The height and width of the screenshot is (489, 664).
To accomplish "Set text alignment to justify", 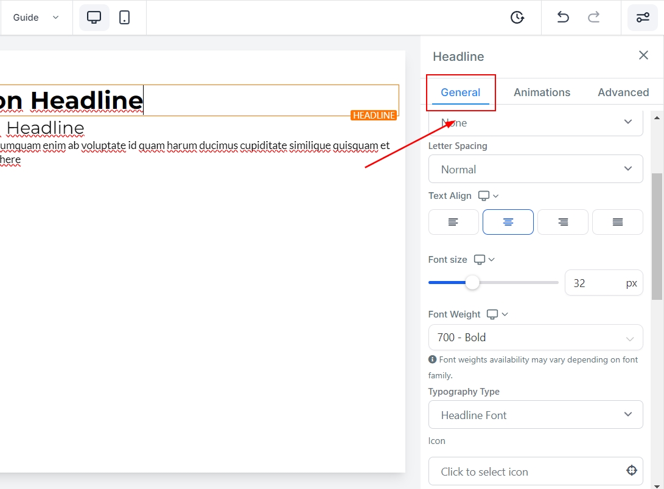I will (618, 222).
